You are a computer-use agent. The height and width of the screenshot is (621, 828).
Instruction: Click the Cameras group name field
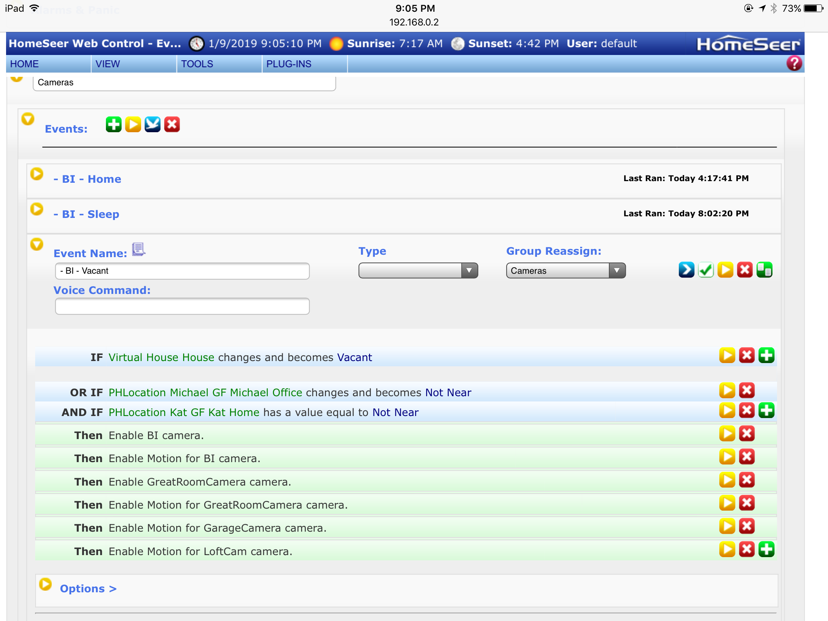[x=184, y=83]
